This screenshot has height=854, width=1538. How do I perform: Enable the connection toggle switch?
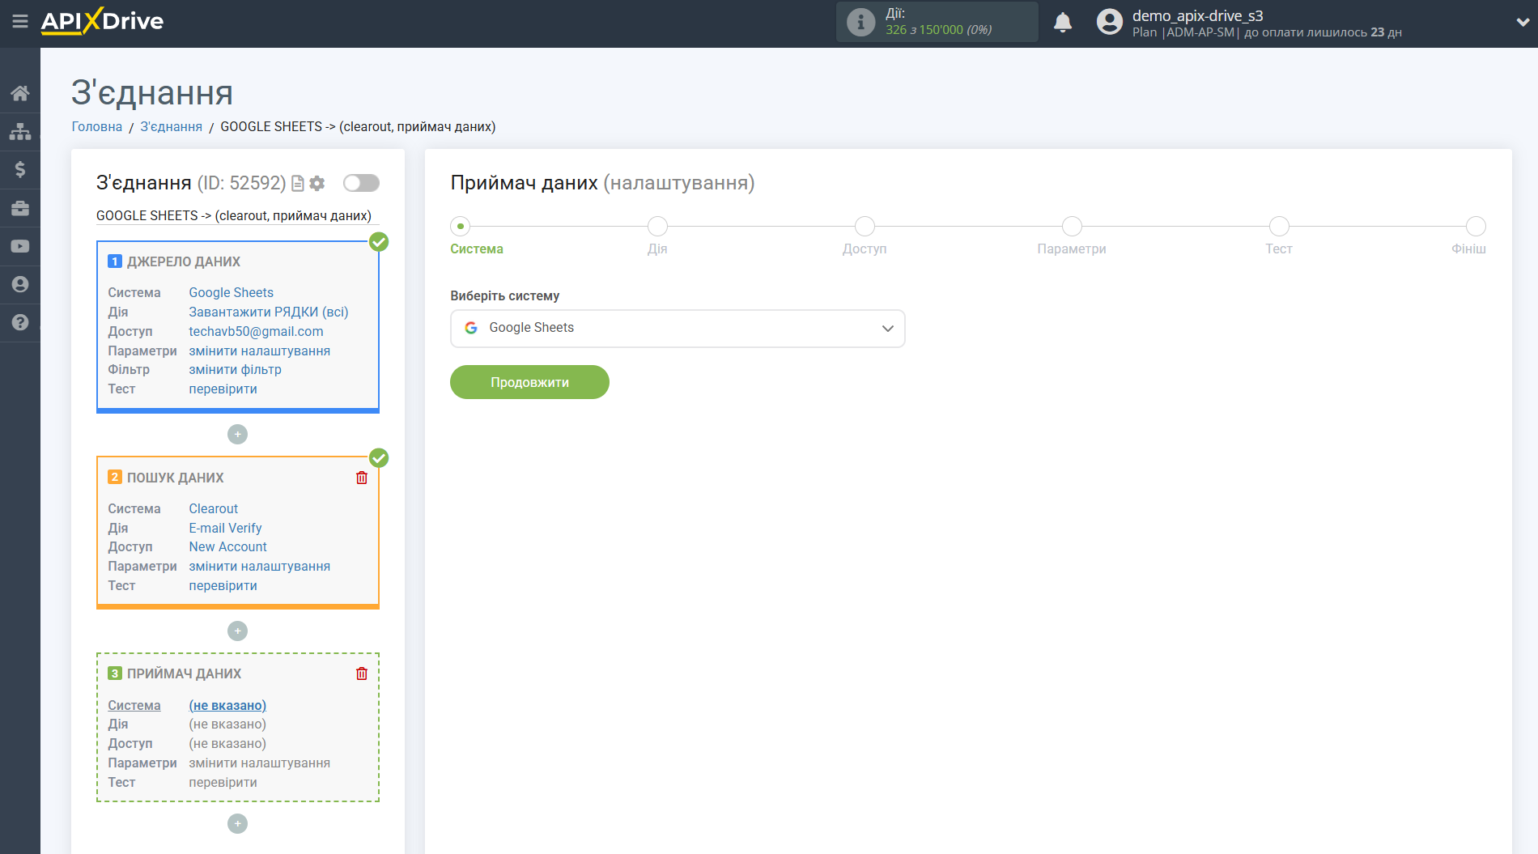(x=361, y=183)
